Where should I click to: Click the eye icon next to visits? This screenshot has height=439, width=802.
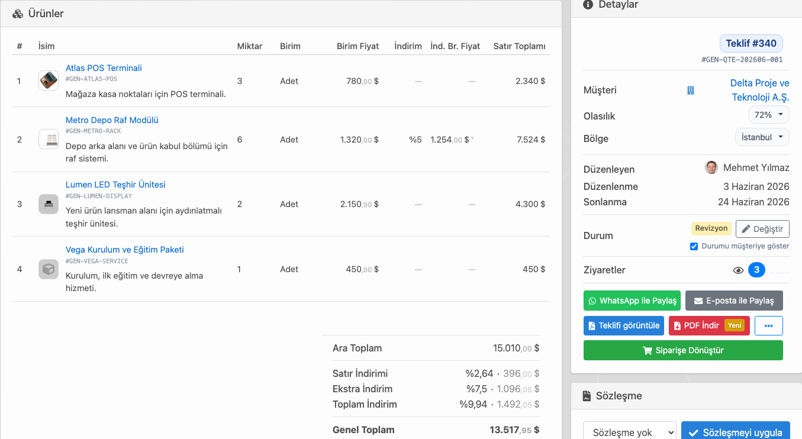[x=738, y=270]
